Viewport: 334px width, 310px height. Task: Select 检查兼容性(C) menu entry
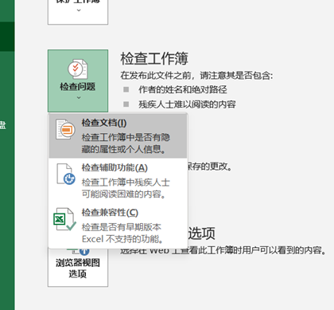pyautogui.click(x=118, y=226)
